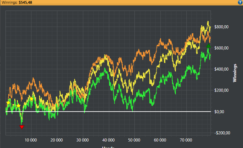Click the yellow star above the 10 000 axis tick
Image resolution: width=243 pixels, height=148 pixels.
coord(32,99)
